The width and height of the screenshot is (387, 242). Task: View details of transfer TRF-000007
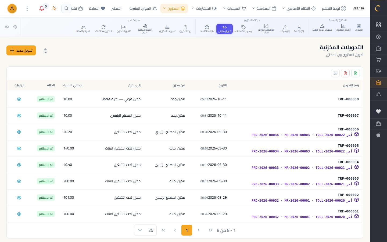coord(19,116)
